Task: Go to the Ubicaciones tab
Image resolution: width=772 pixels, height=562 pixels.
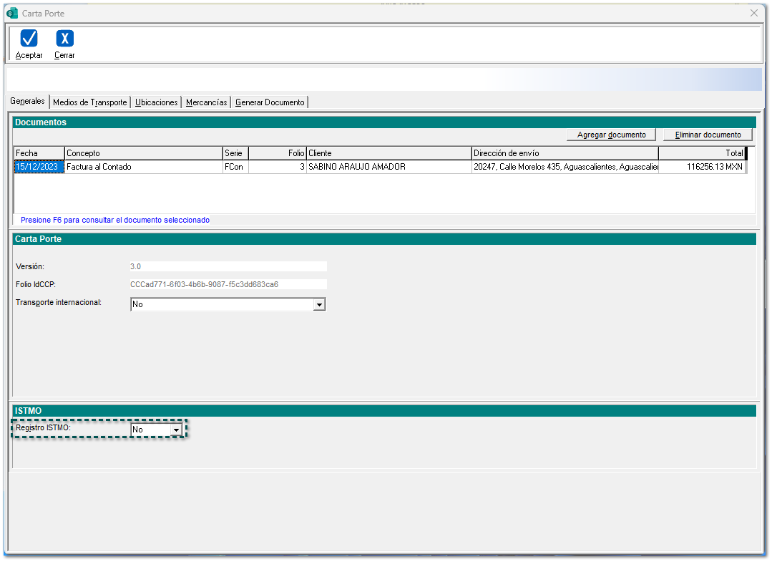Action: point(156,102)
